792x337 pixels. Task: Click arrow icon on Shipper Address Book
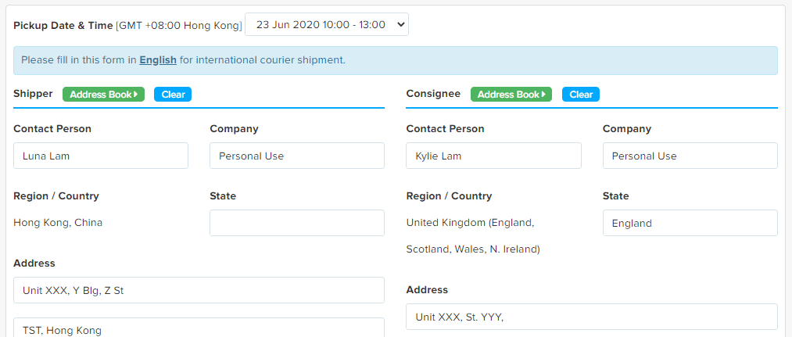pos(136,95)
